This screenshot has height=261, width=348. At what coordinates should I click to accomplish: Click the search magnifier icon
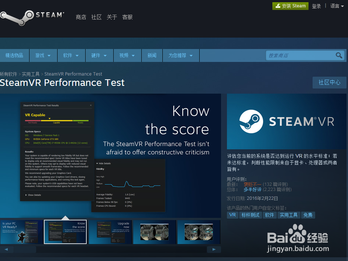coord(339,55)
